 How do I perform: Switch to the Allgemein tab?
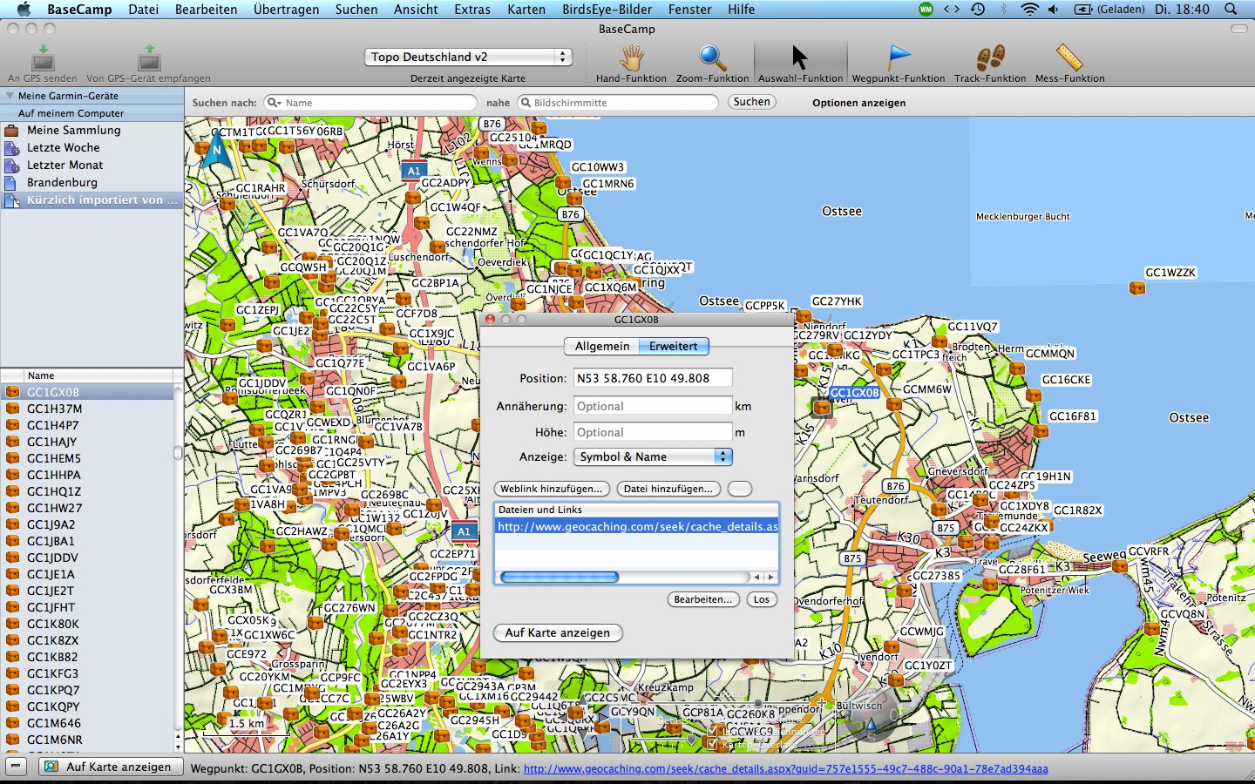tap(601, 346)
